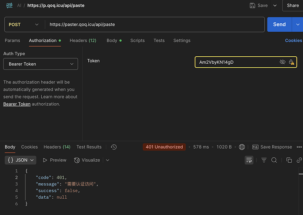The width and height of the screenshot is (303, 215).
Task: Click the request title p.qoq.icu/api/paste
Action: point(56,5)
